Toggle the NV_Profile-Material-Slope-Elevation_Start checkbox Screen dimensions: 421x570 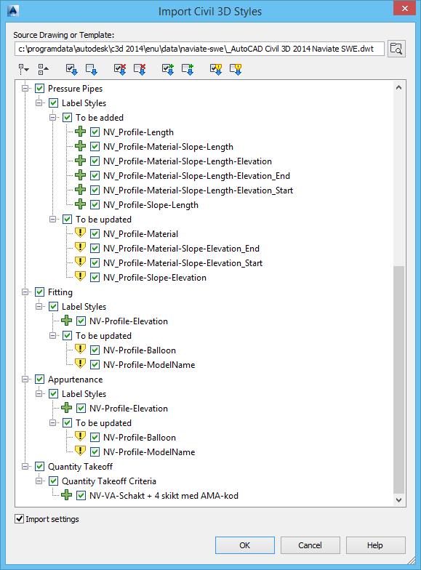click(x=95, y=263)
